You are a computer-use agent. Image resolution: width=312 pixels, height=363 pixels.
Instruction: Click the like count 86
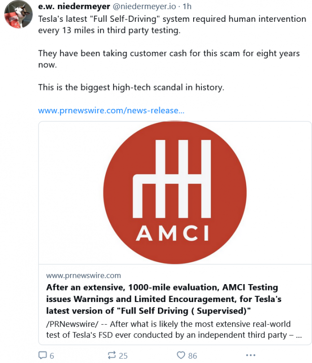click(x=192, y=356)
